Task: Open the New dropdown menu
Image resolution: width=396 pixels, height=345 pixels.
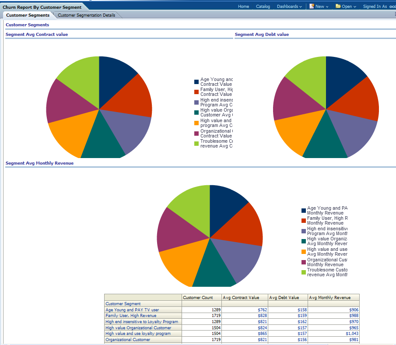Action: (322, 7)
